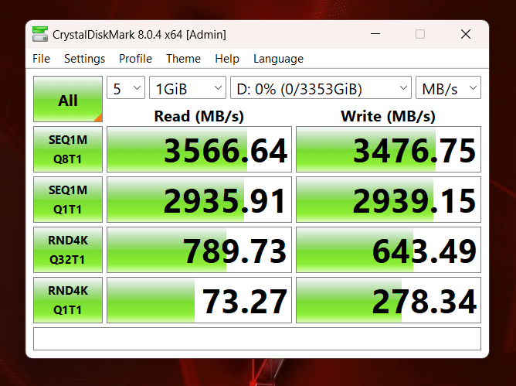The image size is (516, 386).
Task: Click the empty comment field at bottom
Action: (x=256, y=339)
